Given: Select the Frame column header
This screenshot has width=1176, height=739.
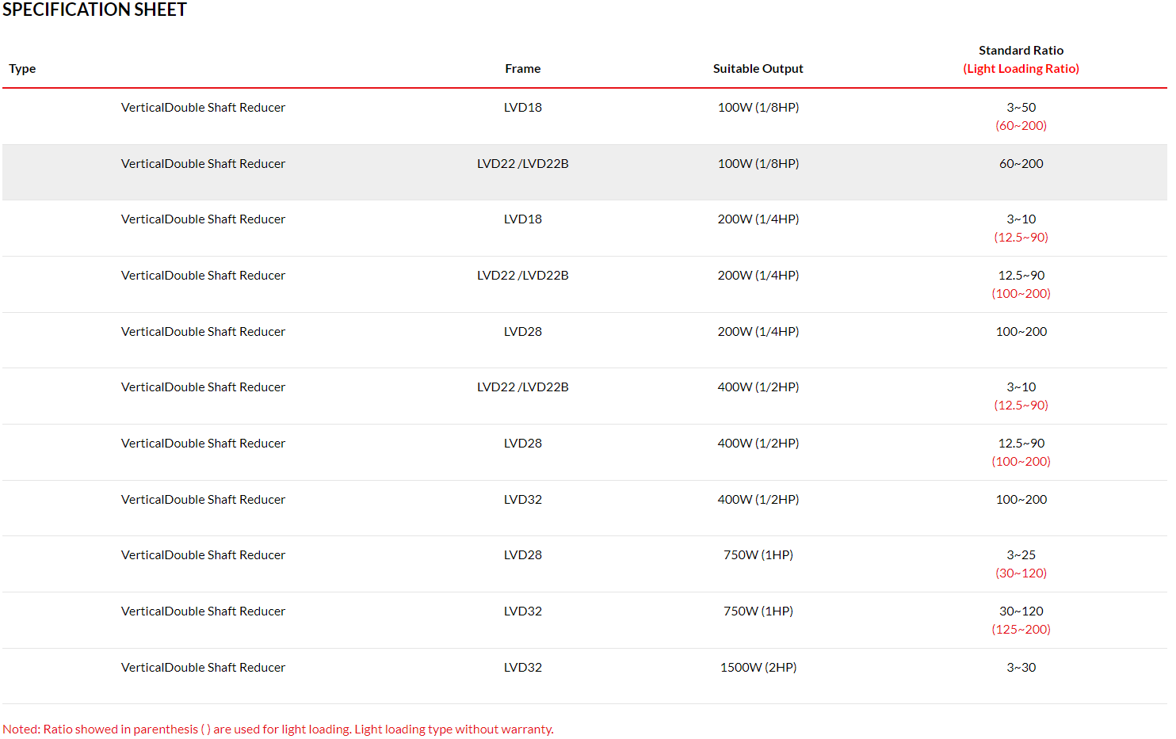Looking at the screenshot, I should click(523, 69).
